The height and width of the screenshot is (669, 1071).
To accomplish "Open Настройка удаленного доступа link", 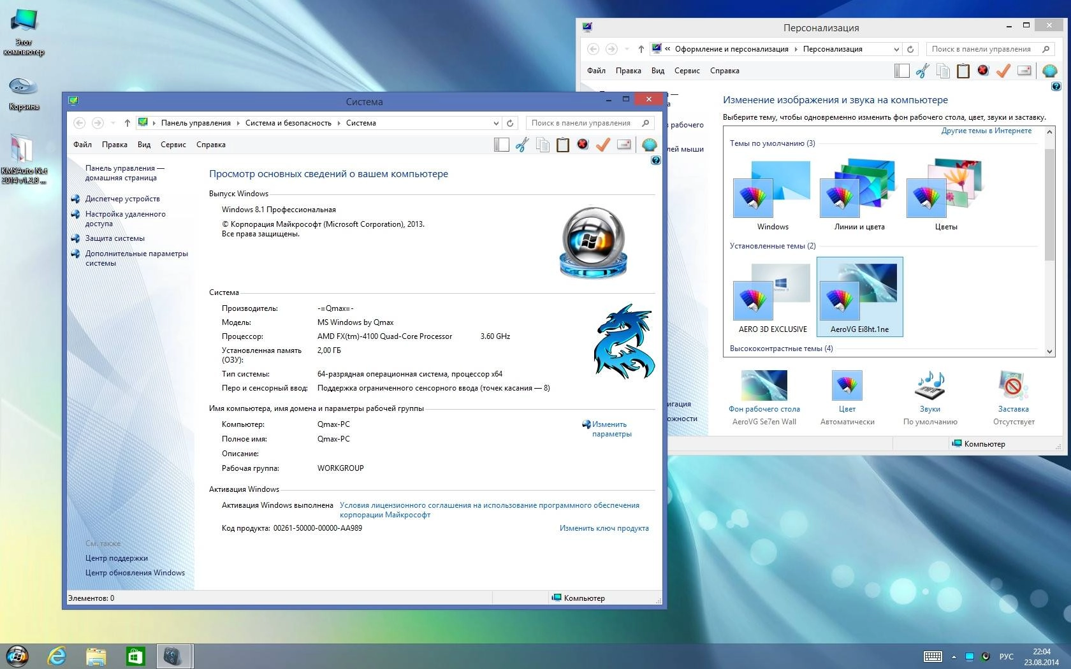I will click(x=125, y=219).
